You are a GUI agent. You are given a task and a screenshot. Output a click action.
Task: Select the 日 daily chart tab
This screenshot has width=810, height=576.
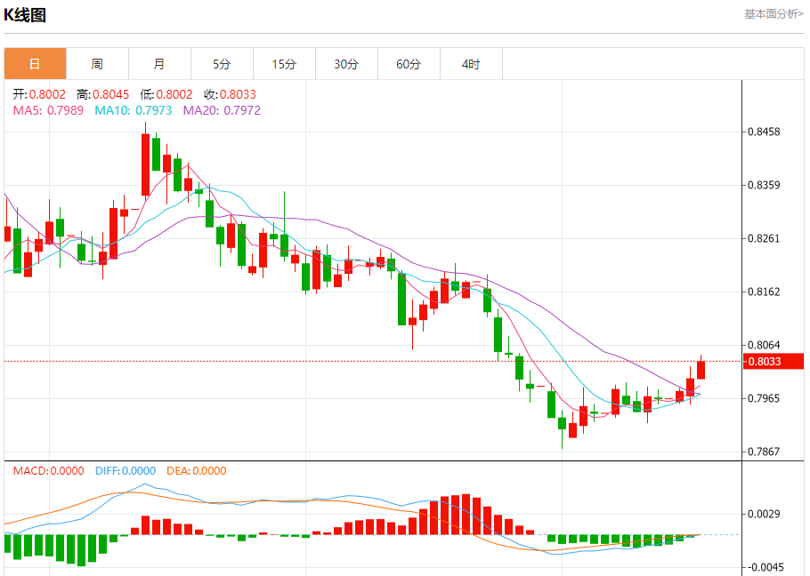[35, 64]
